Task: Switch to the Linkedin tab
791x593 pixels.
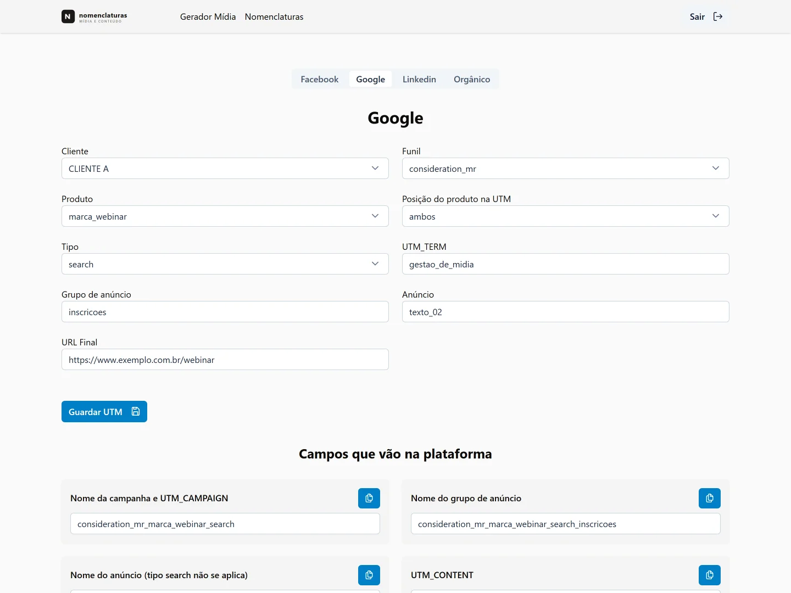Action: [419, 79]
